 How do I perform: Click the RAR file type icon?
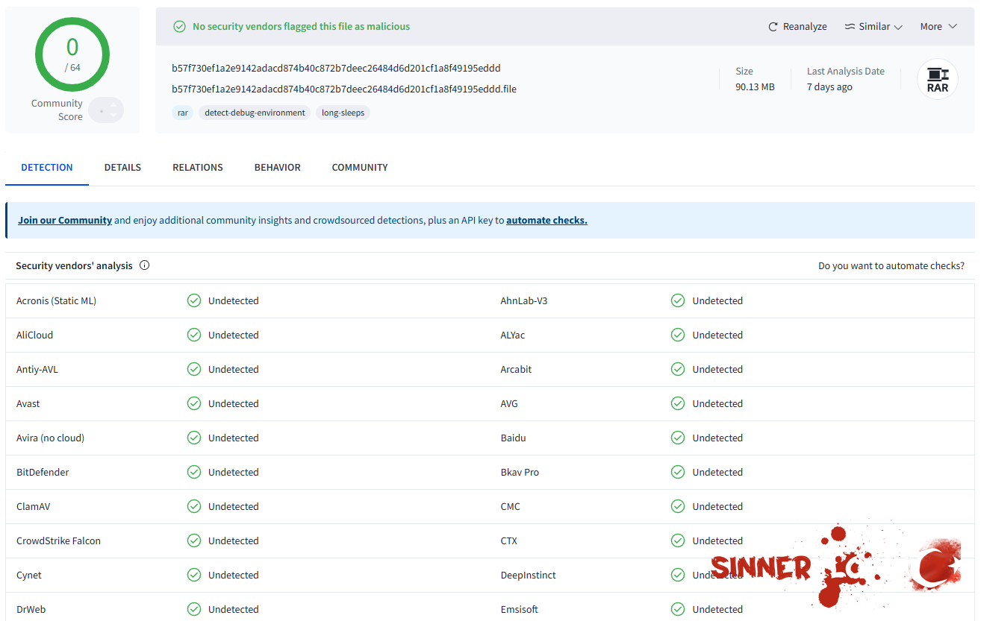pyautogui.click(x=937, y=79)
